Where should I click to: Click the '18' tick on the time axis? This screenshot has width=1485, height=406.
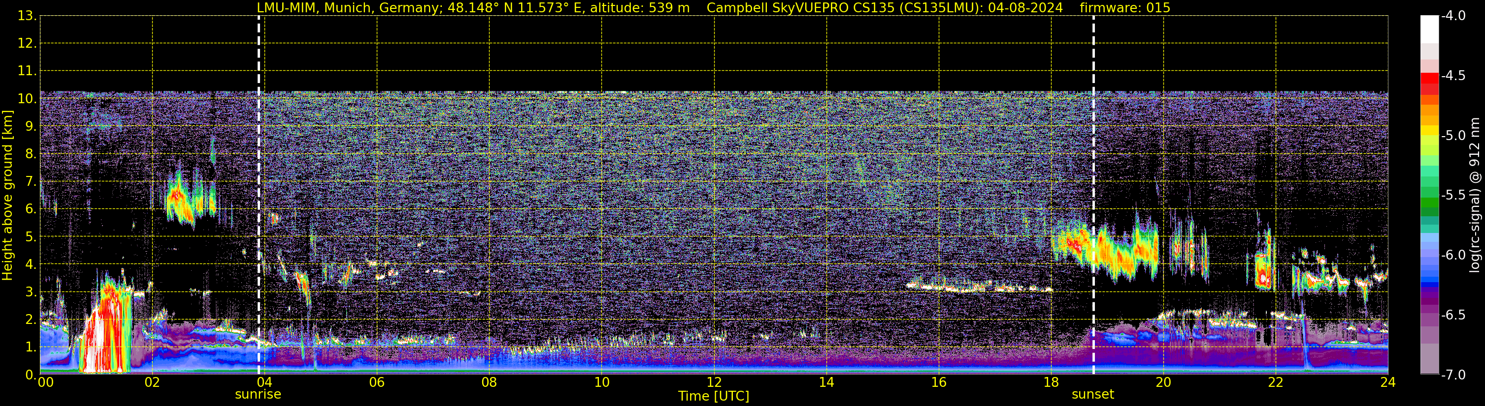coord(1051,382)
